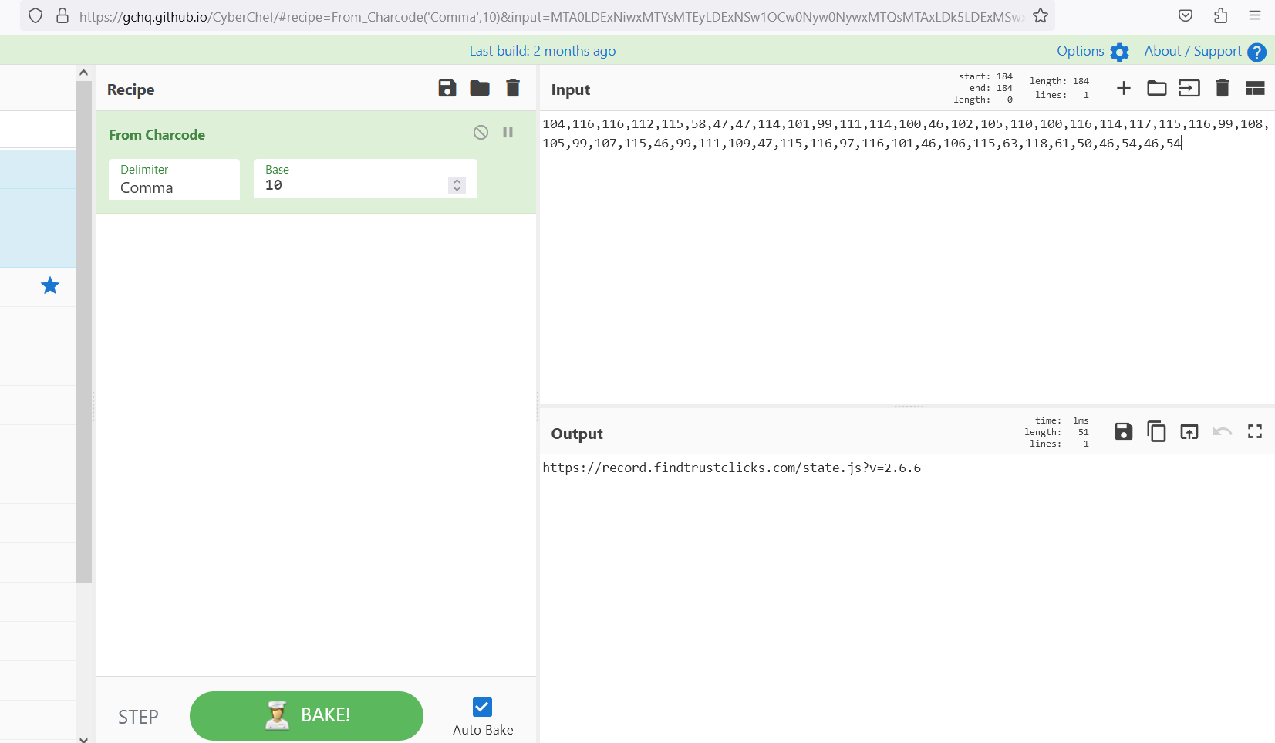1275x743 pixels.
Task: Replace input with the baked output
Action: coord(1189,431)
